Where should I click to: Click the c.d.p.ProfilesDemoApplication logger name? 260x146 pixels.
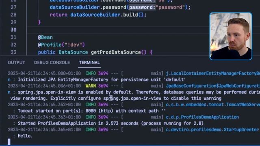point(202,117)
